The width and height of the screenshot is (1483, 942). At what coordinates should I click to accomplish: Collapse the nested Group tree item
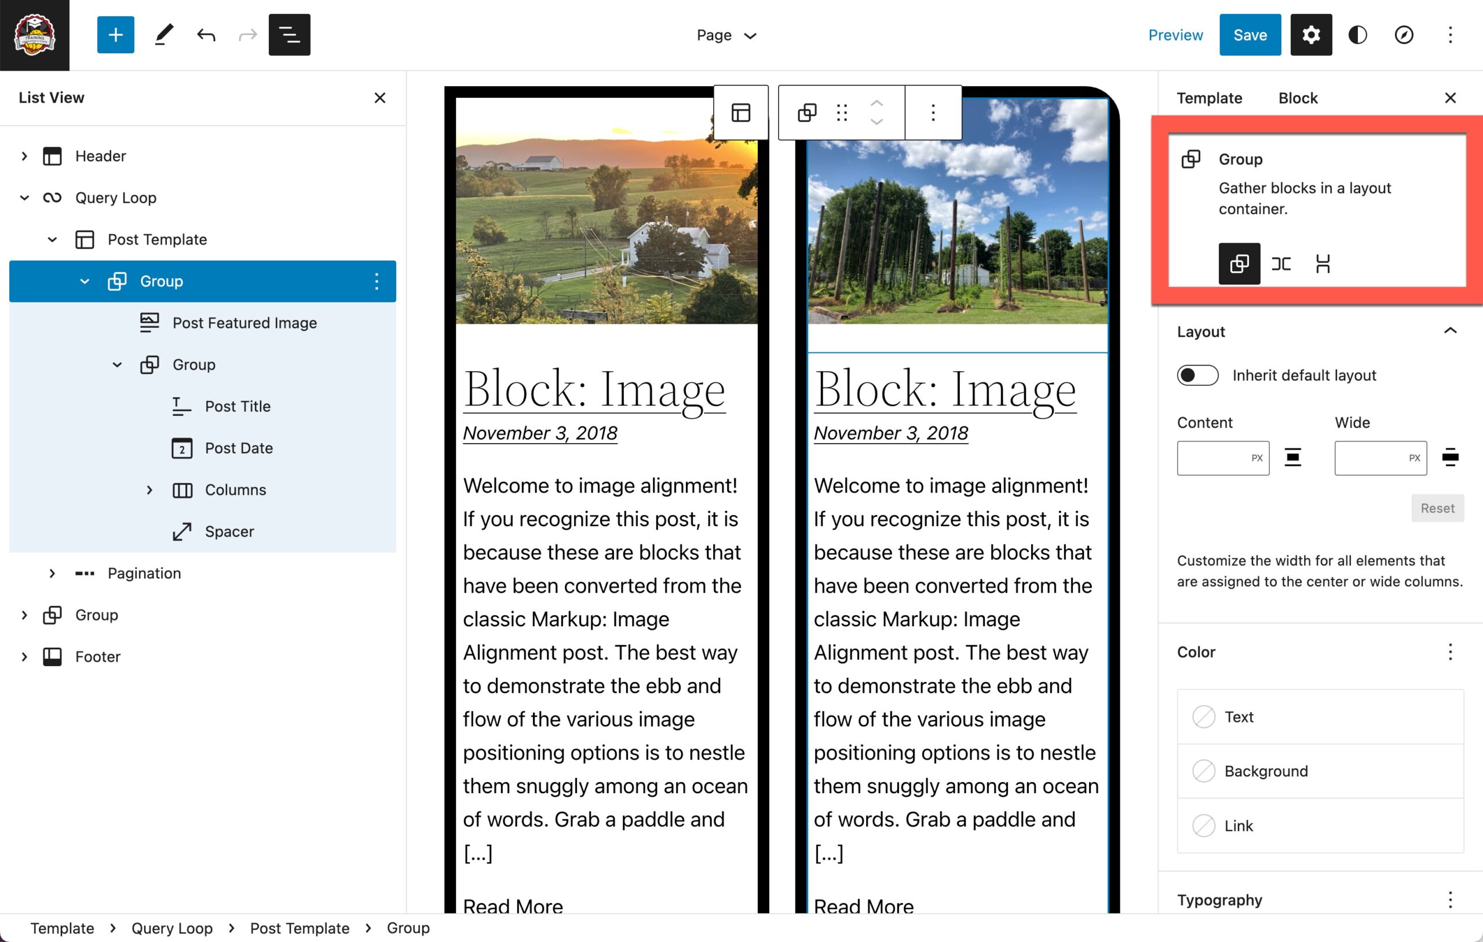(117, 365)
